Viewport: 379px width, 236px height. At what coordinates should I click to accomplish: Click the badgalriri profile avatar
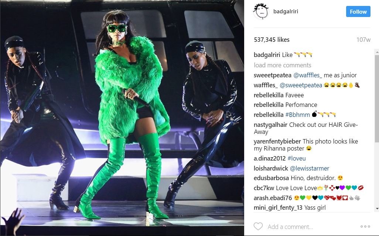[261, 11]
